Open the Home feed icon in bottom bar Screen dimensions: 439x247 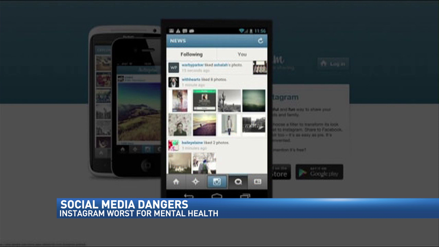point(176,182)
